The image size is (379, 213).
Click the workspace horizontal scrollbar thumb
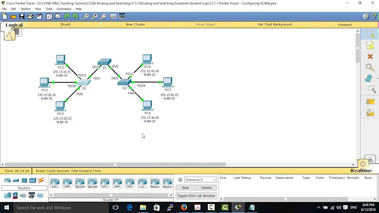(x=115, y=164)
